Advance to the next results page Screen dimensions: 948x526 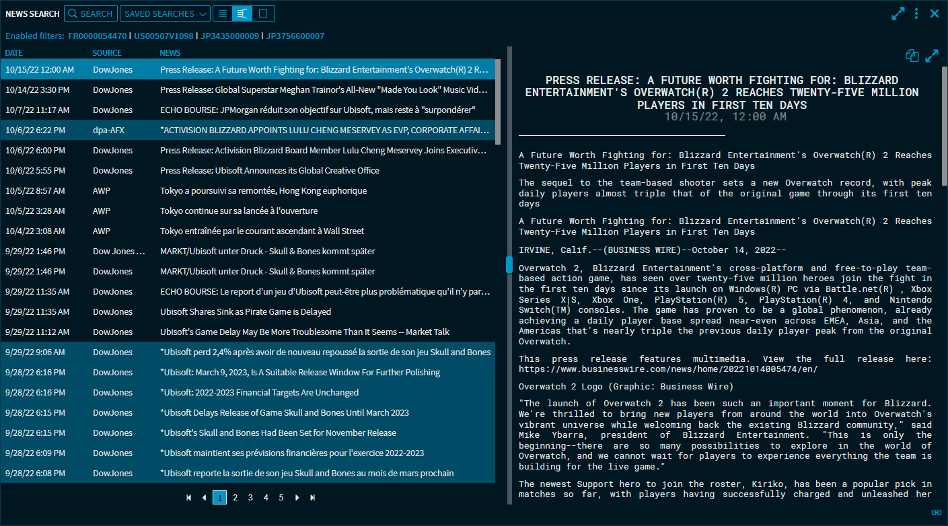[297, 498]
